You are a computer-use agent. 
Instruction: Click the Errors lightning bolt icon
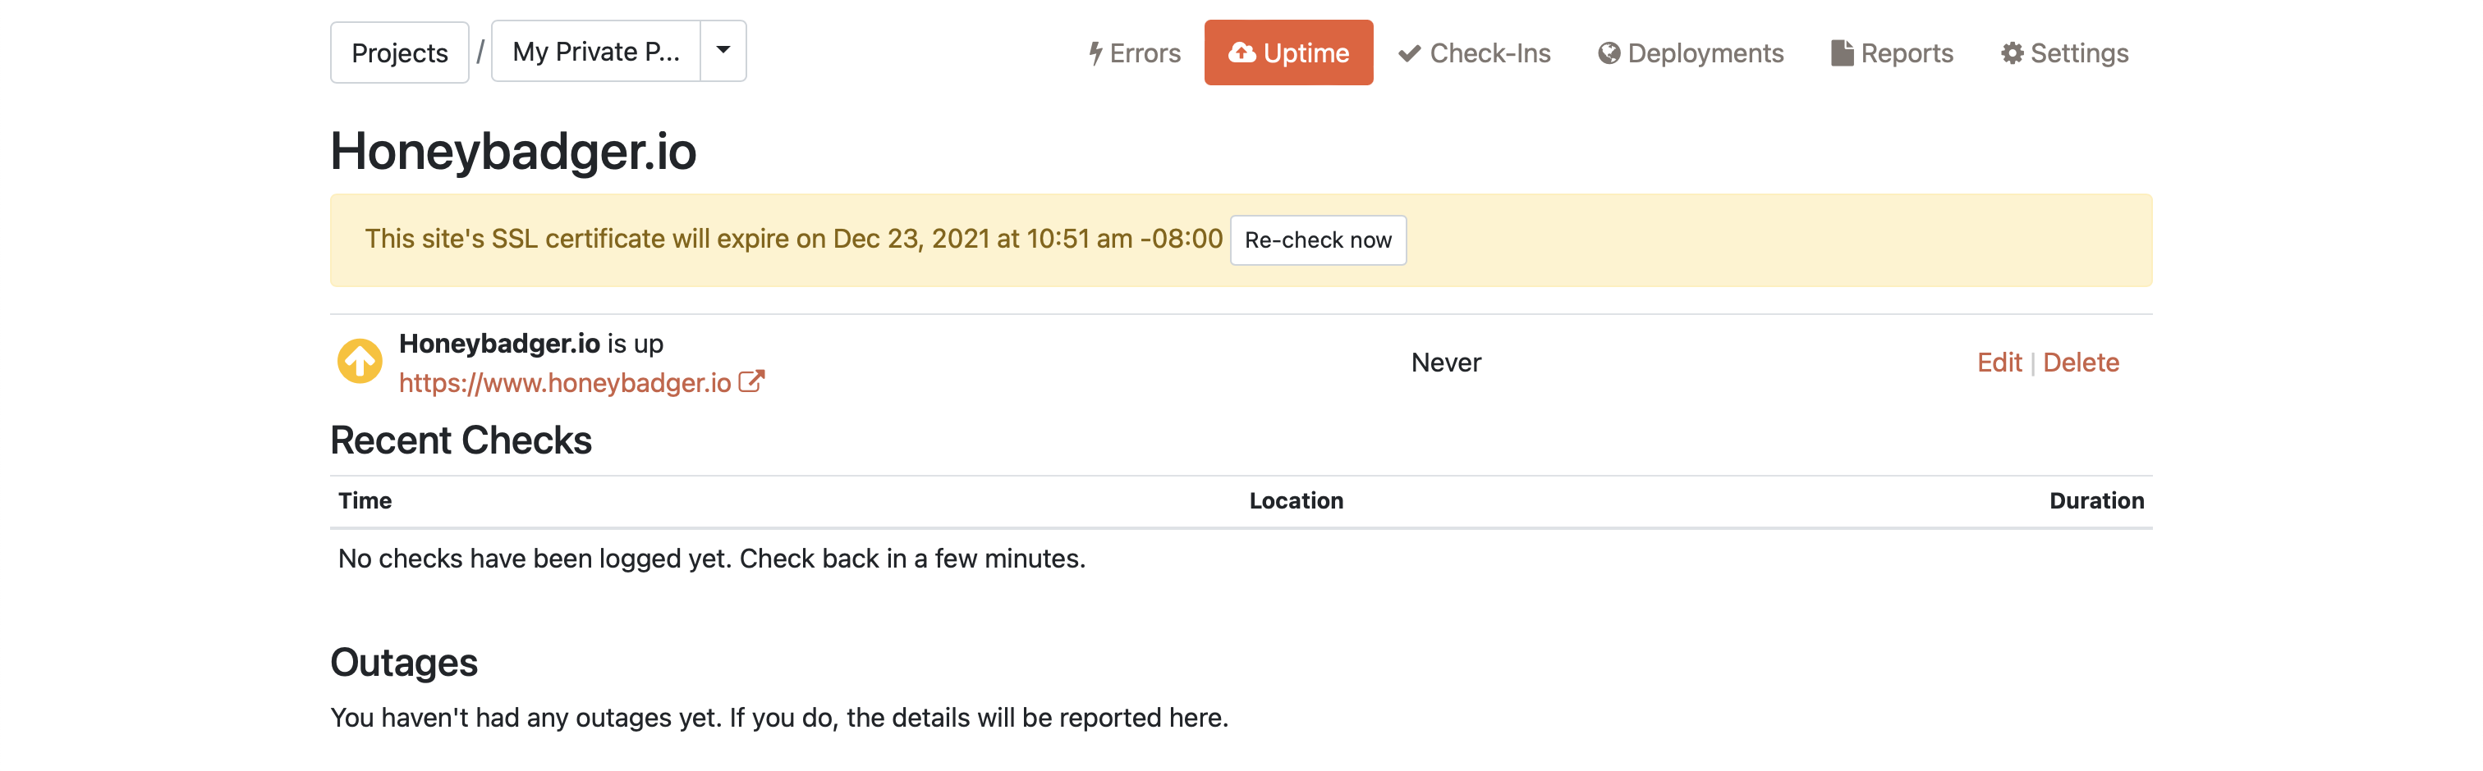(x=1095, y=53)
